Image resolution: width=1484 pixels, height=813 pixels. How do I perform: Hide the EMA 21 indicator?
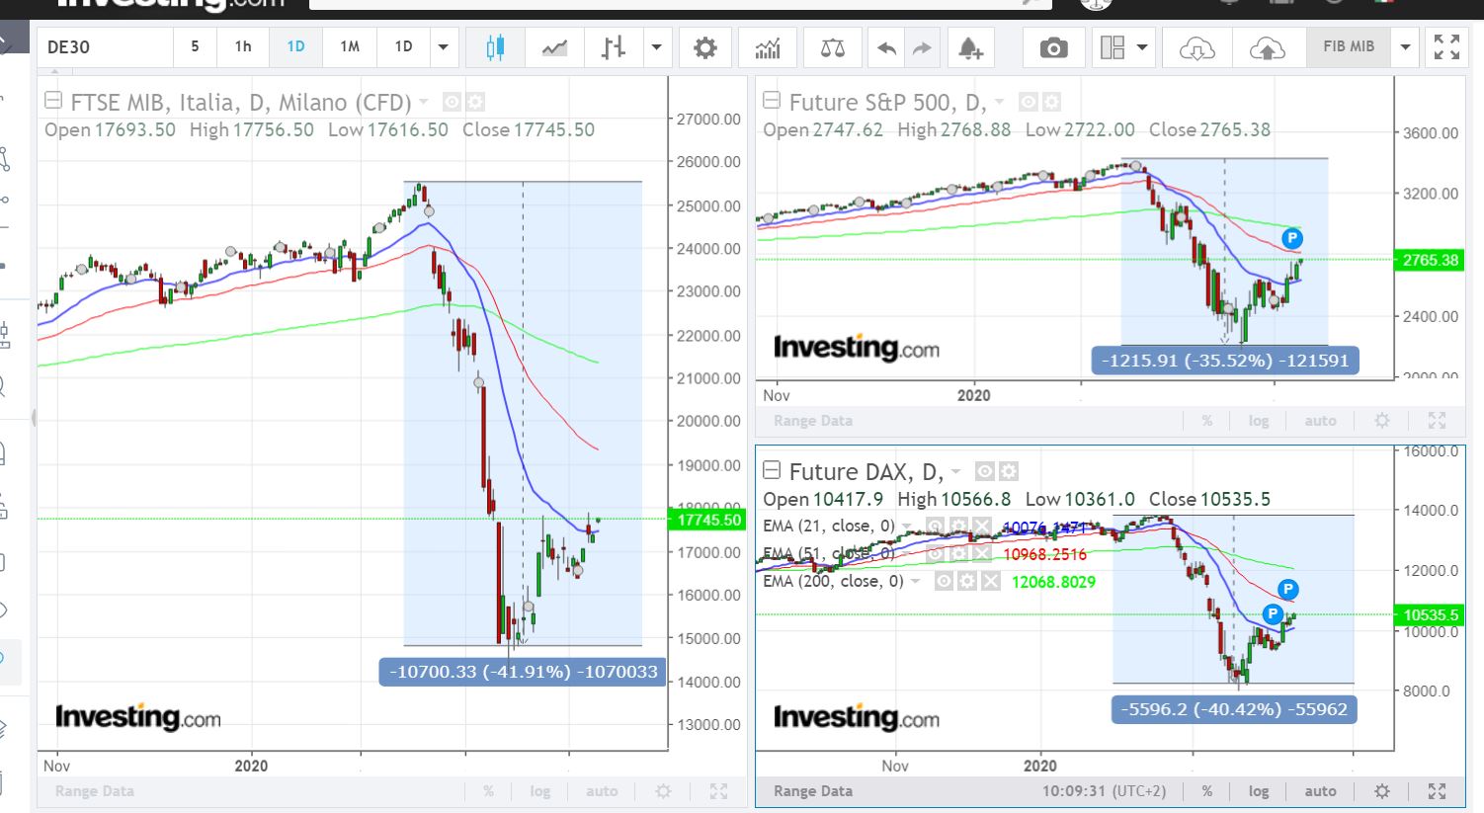coord(934,527)
